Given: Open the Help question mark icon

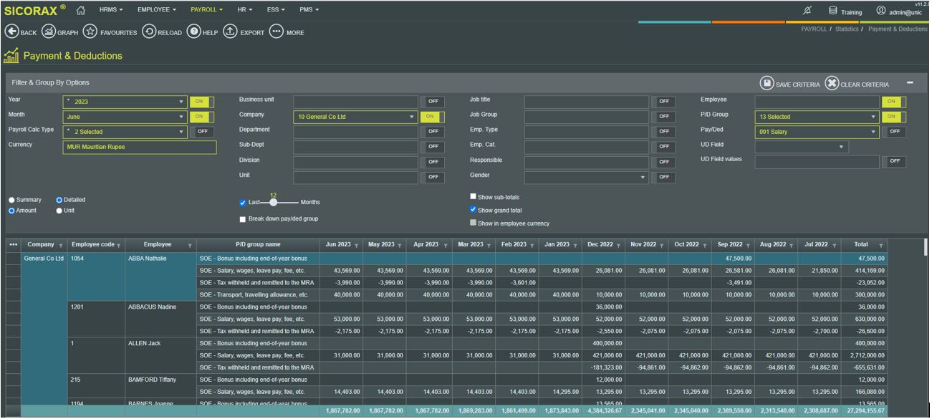Looking at the screenshot, I should pyautogui.click(x=193, y=32).
